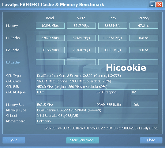
Task: Click the empty L3 Cache Read box
Action: click(x=50, y=62)
